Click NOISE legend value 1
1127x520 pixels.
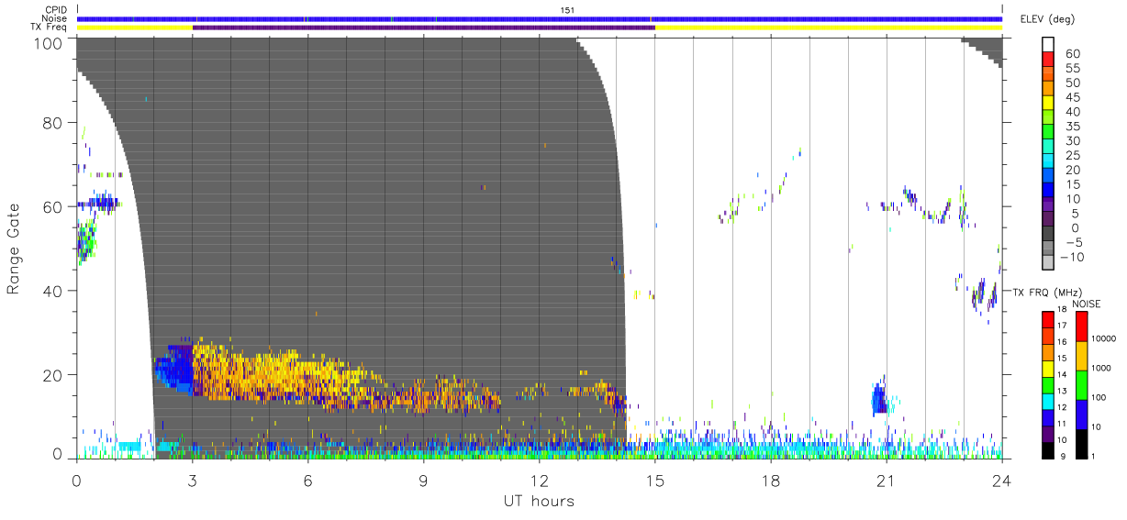pos(1096,458)
